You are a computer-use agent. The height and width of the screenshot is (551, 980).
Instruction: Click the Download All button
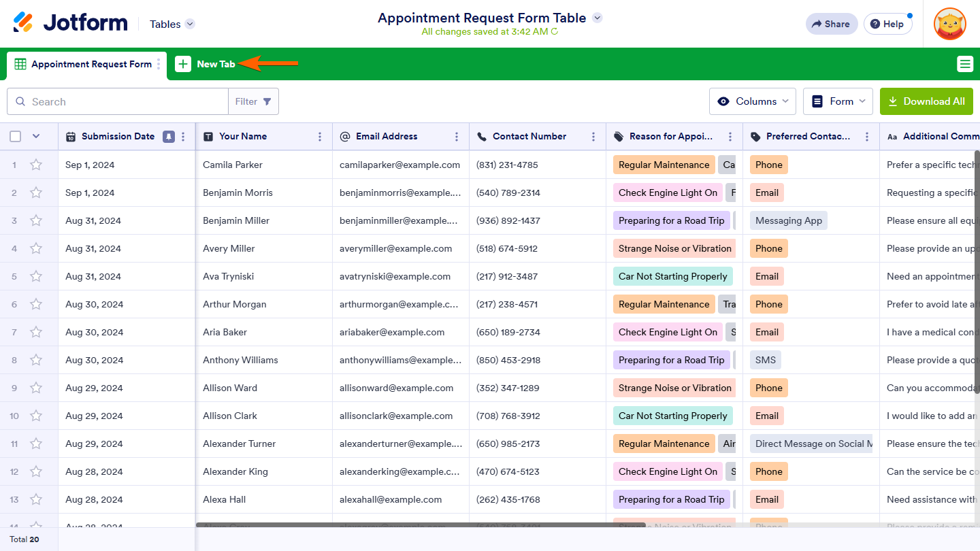pyautogui.click(x=926, y=101)
